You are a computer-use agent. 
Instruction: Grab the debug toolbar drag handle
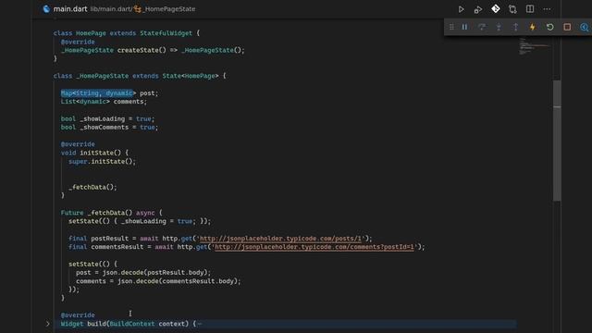tap(451, 27)
